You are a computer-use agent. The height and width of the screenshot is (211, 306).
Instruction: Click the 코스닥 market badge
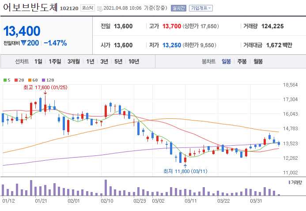click(87, 8)
